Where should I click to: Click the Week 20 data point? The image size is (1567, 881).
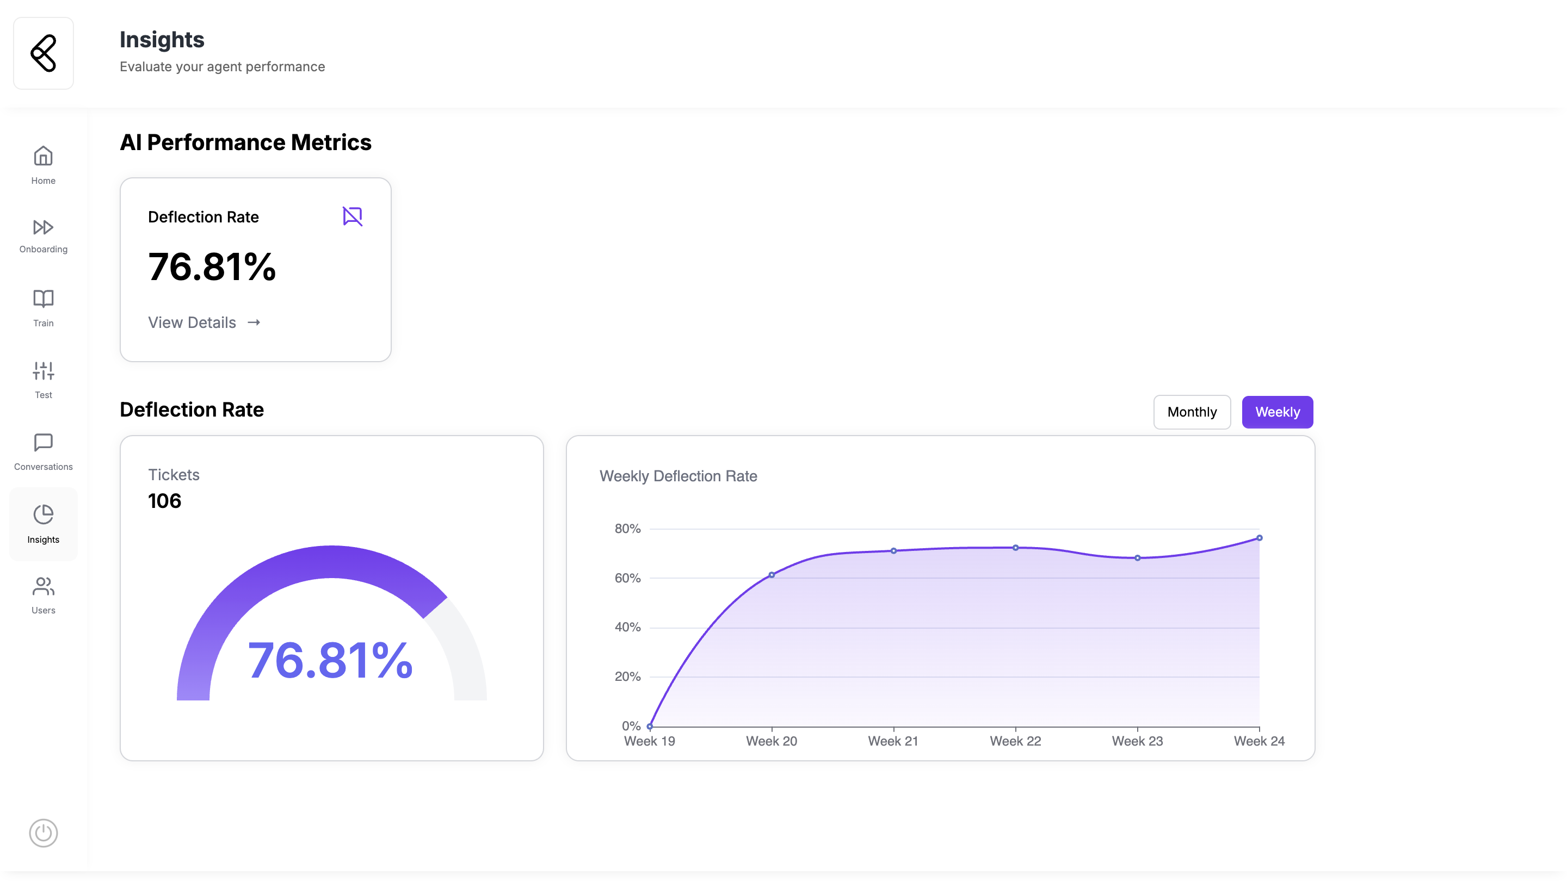(772, 575)
